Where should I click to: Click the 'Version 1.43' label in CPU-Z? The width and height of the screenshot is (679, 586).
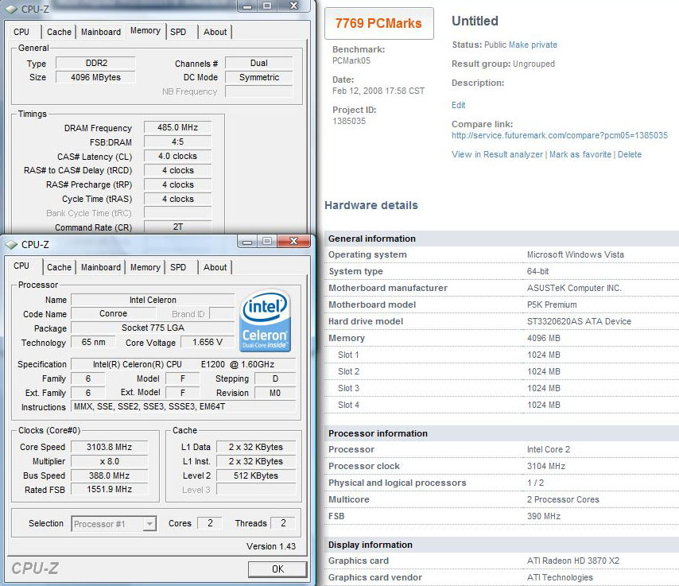coord(271,546)
